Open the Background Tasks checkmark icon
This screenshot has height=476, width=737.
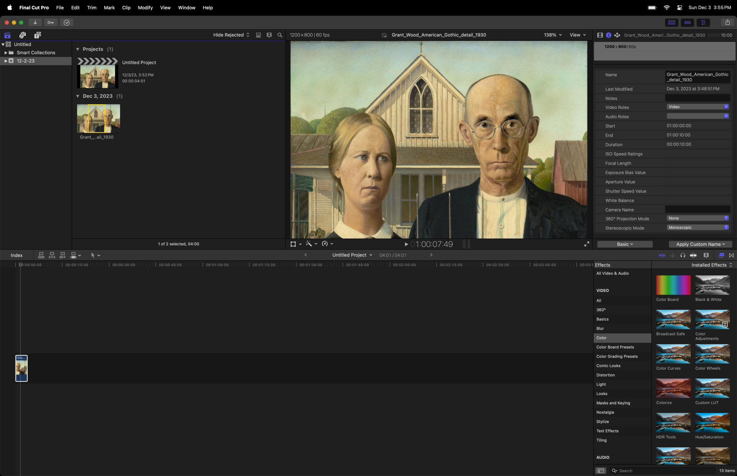tap(67, 22)
